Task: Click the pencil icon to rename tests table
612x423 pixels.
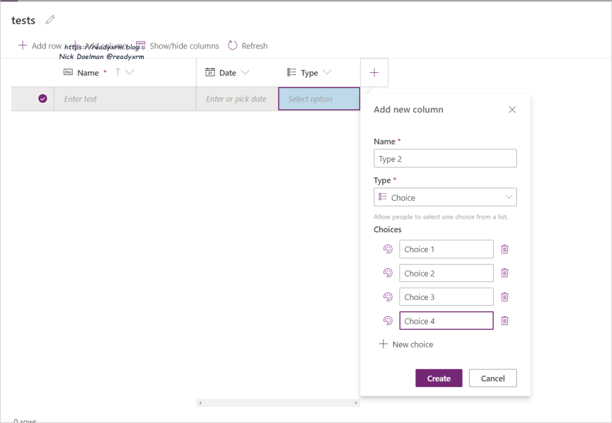Action: coord(50,20)
